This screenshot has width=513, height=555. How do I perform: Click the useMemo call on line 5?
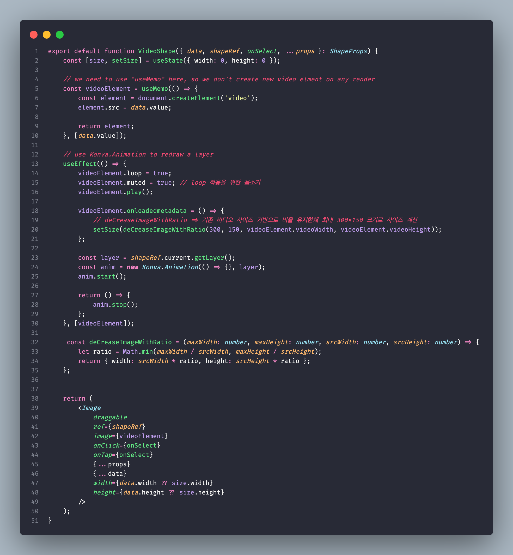point(155,89)
